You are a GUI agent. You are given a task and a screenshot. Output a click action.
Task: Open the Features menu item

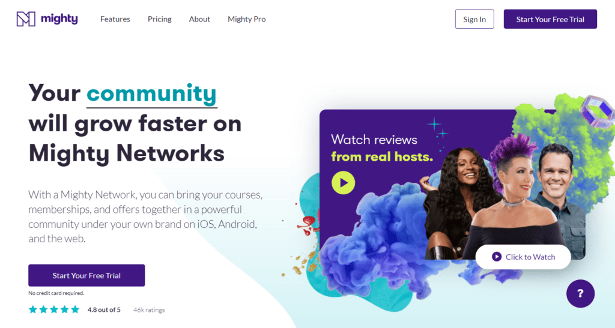(115, 19)
